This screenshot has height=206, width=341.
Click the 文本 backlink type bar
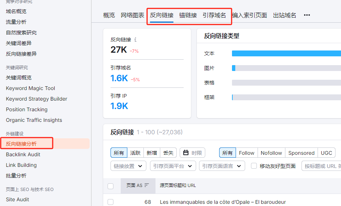286,53
